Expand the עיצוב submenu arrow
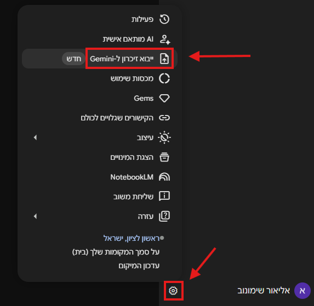Screen dimensions: 314x306 36,137
